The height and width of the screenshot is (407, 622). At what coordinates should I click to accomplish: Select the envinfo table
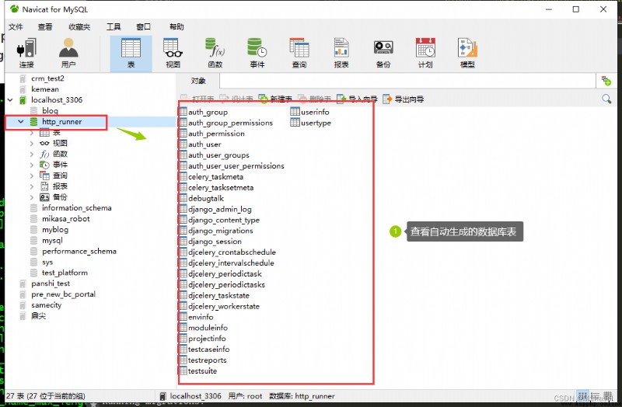click(201, 317)
